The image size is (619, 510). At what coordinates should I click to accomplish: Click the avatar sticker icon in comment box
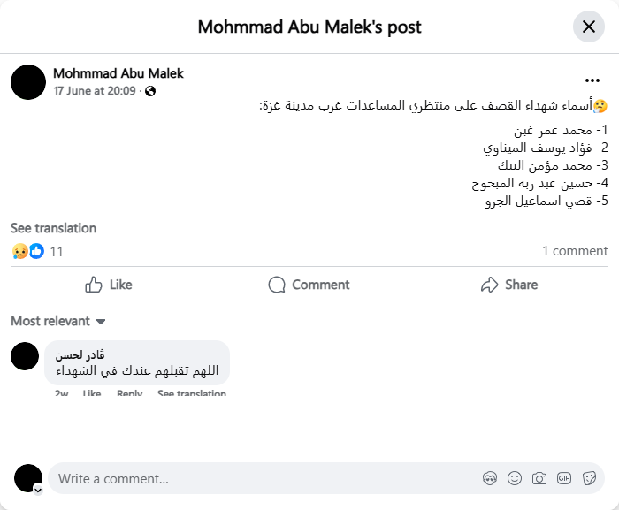pos(490,478)
